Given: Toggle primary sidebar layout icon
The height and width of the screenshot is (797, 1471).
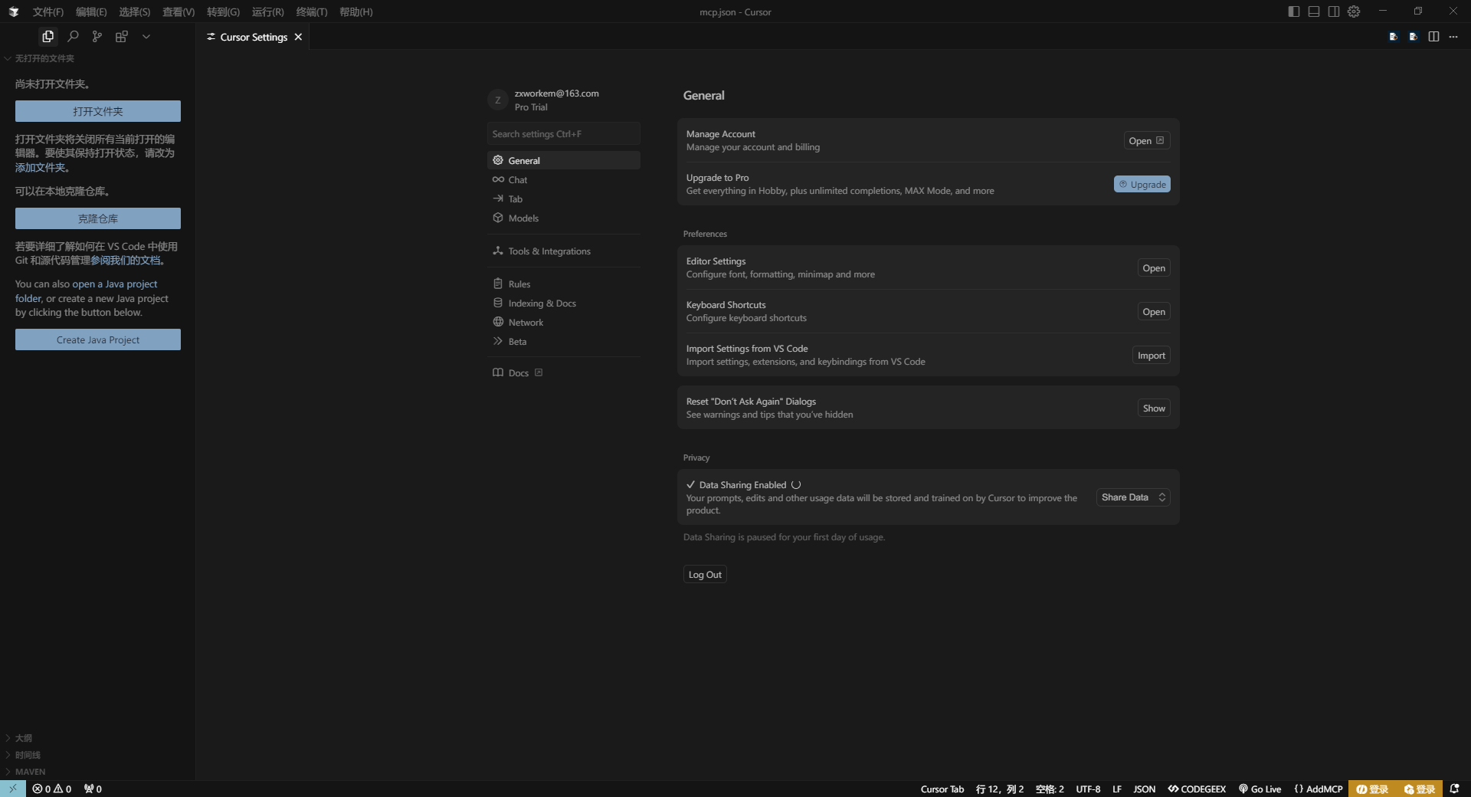Looking at the screenshot, I should tap(1294, 11).
